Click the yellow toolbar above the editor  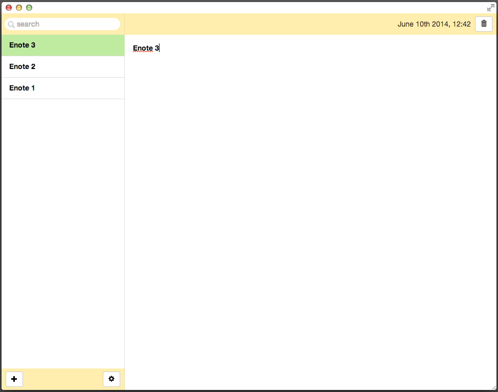pyautogui.click(x=307, y=24)
